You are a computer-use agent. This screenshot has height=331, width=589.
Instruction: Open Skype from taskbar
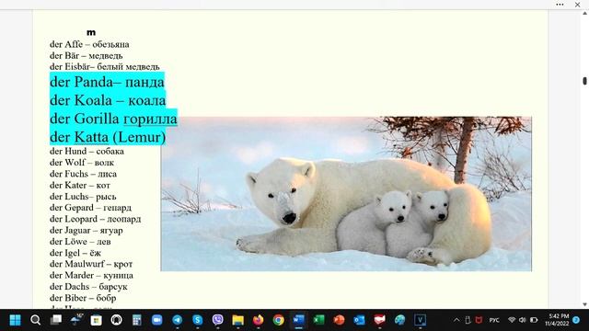pyautogui.click(x=198, y=320)
